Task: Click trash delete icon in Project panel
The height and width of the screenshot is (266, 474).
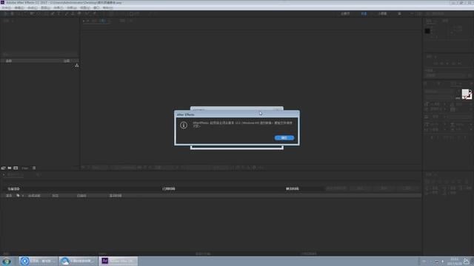Action: point(34,168)
